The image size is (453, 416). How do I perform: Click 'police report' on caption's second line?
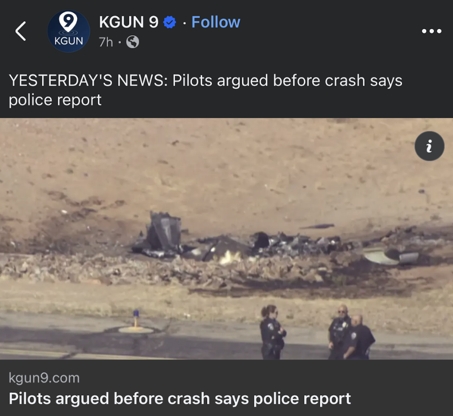click(x=55, y=100)
